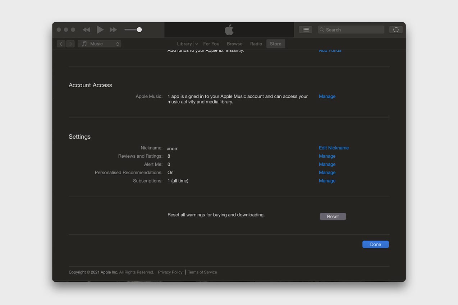458x305 pixels.
Task: Adjust the volume slider knob
Action: coord(139,30)
